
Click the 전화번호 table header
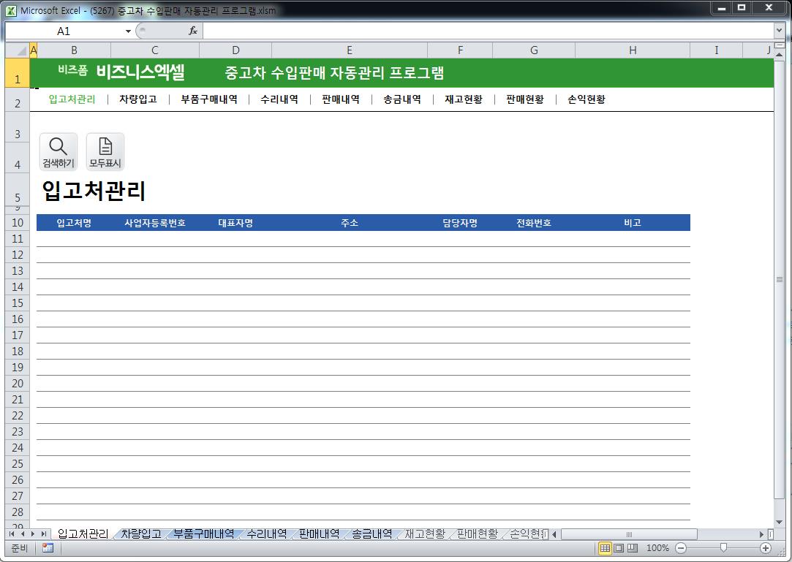pos(534,223)
